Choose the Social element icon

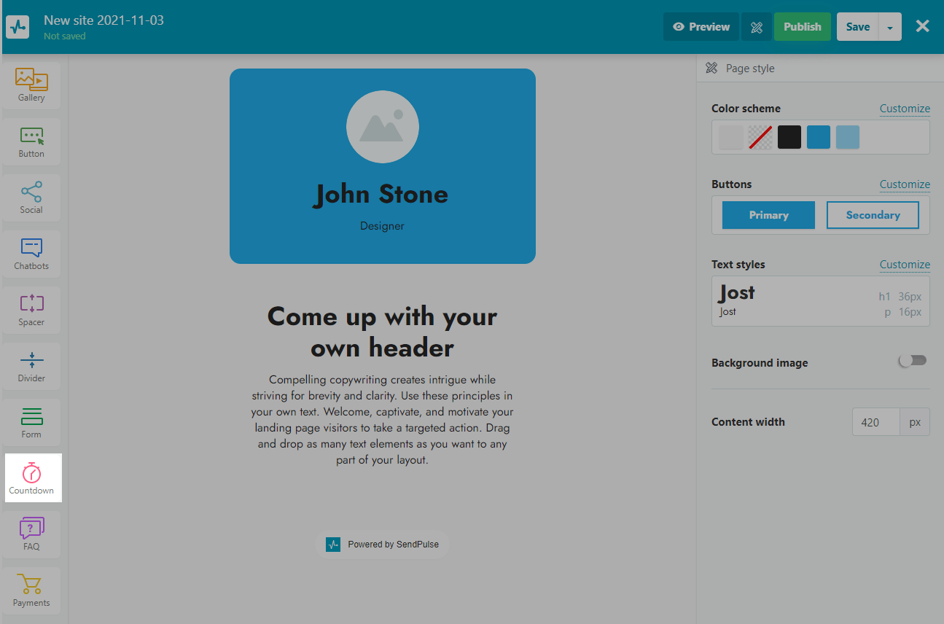31,198
